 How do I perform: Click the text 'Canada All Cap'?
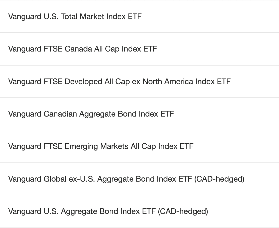(93, 49)
